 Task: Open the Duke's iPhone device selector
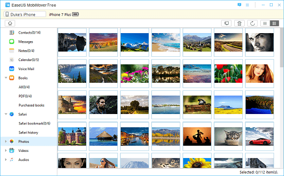(25, 14)
